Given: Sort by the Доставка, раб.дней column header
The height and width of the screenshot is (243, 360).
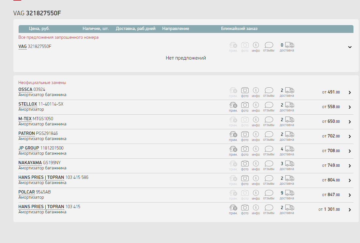Looking at the screenshot, I should point(136,29).
